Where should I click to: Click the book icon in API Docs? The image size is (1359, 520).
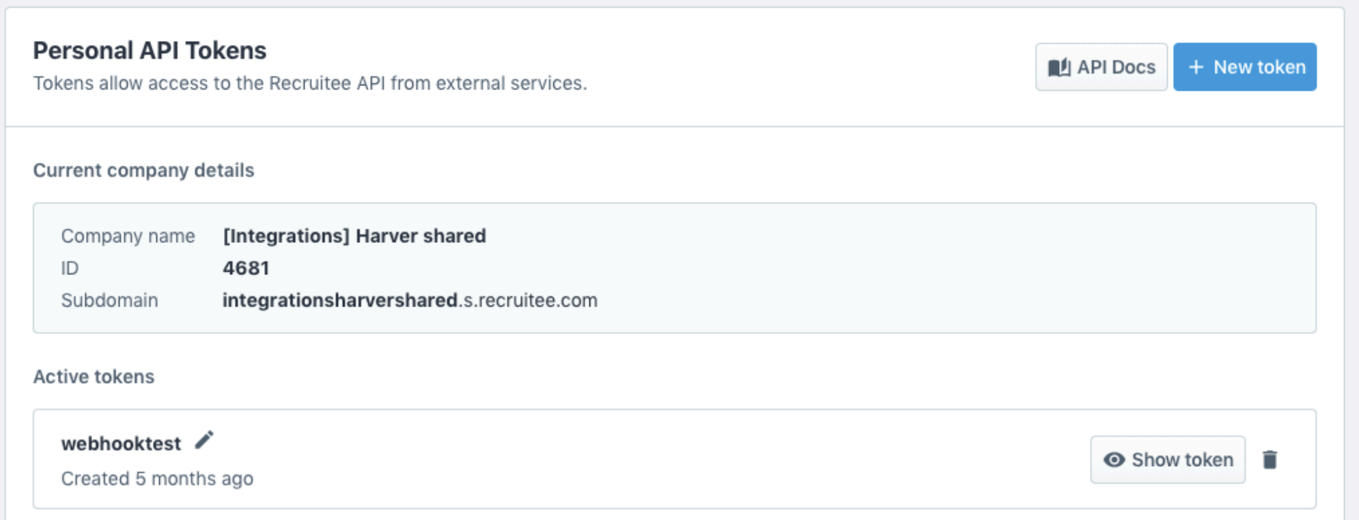pos(1059,68)
